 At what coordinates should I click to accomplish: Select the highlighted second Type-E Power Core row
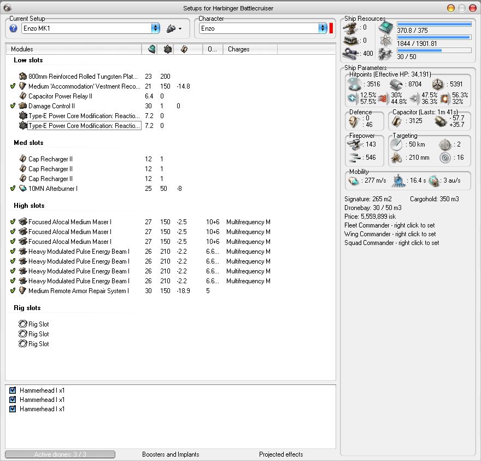coord(85,126)
